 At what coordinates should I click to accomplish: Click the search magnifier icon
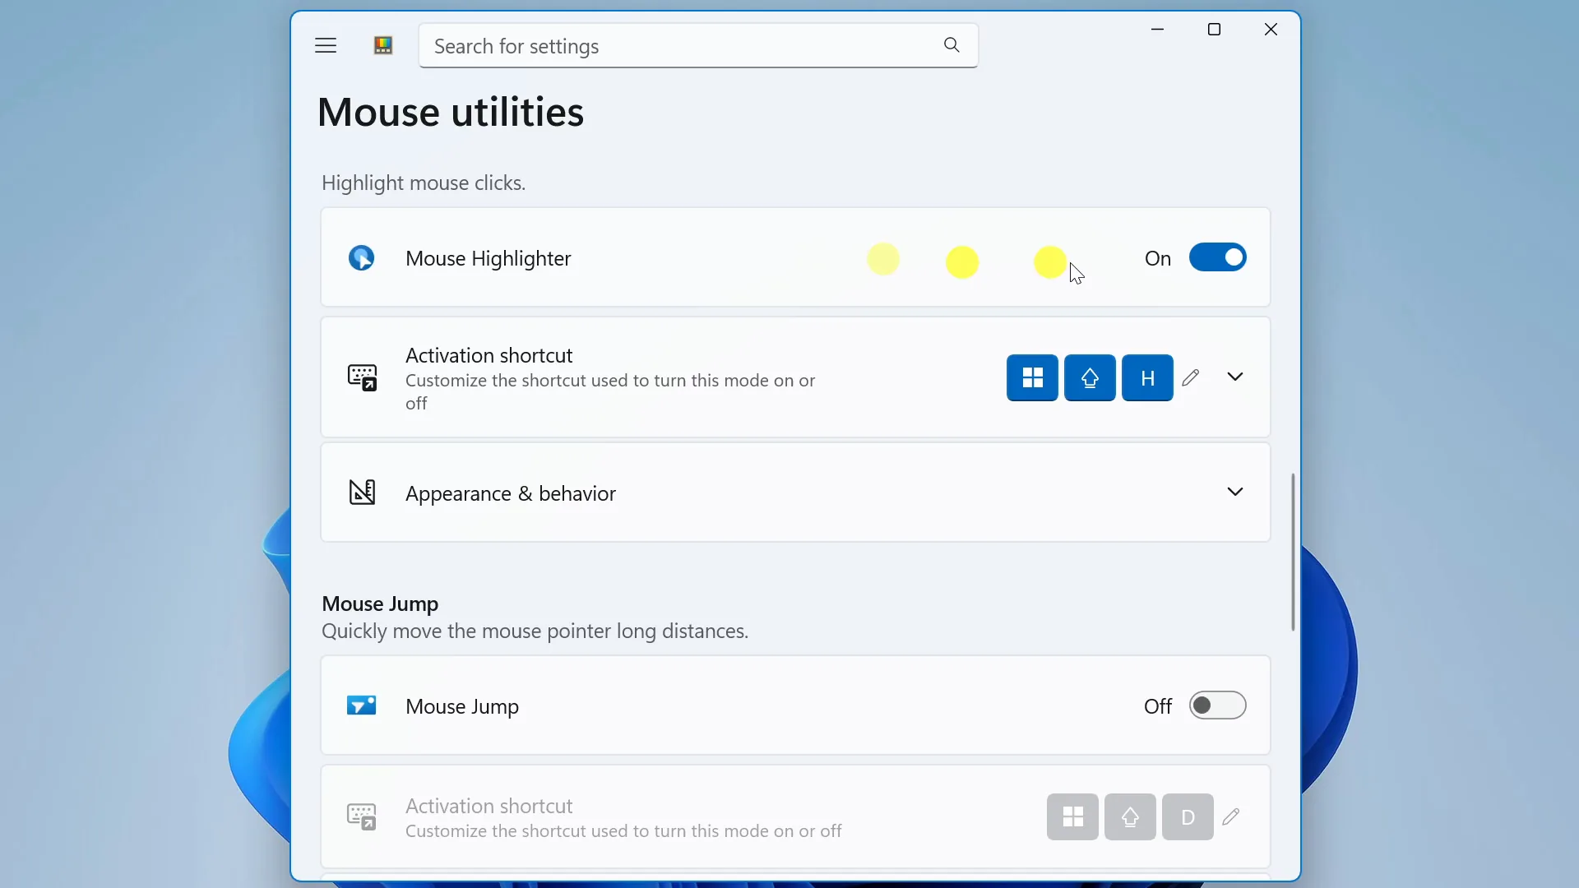click(952, 45)
